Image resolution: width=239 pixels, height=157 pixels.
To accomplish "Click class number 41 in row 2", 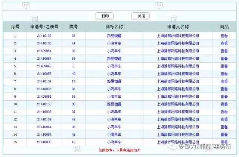I will click(74, 43).
